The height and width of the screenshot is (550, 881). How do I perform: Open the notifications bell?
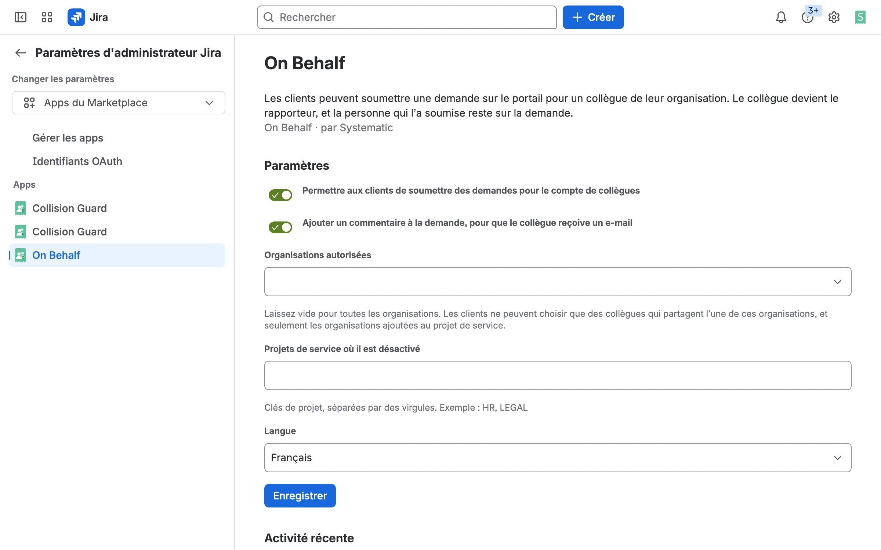[x=781, y=17]
